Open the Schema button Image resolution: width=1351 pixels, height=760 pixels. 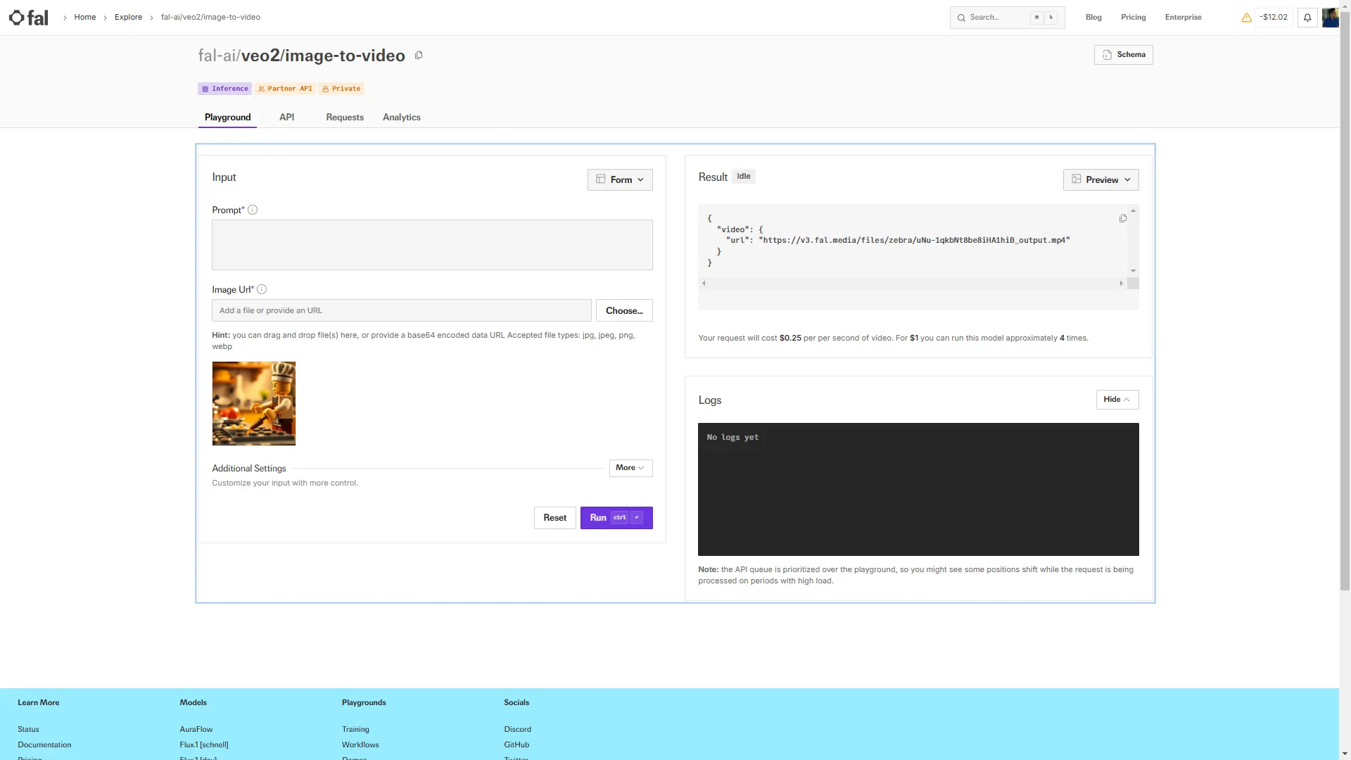(x=1123, y=55)
